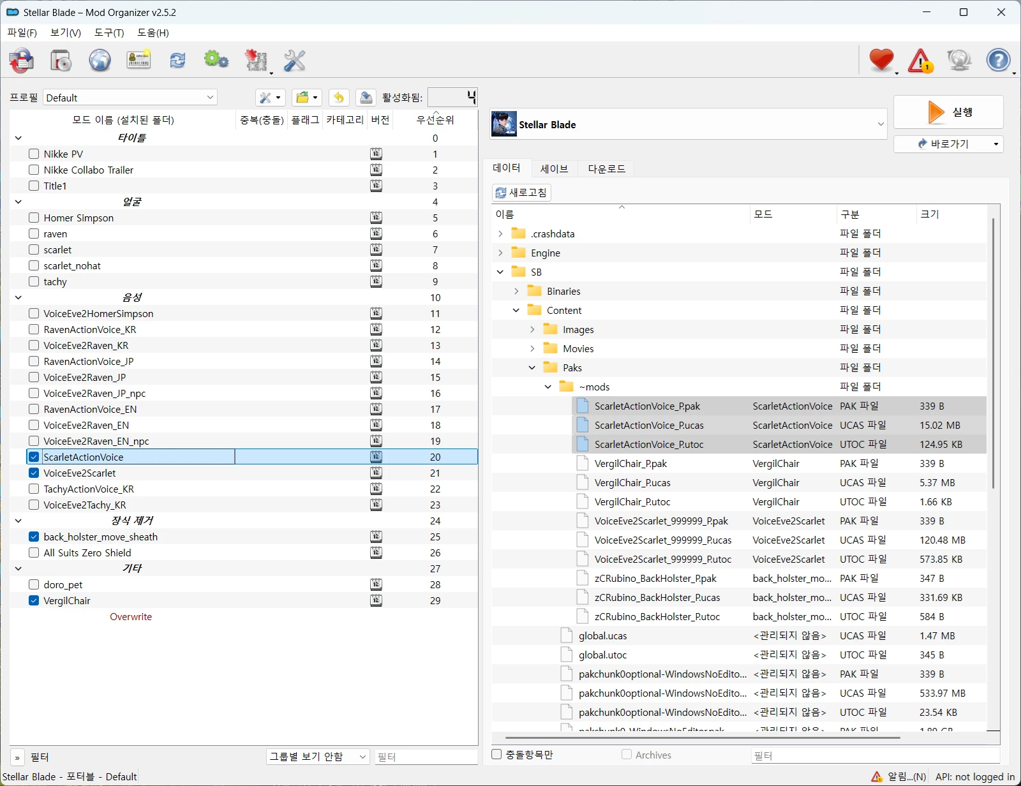The height and width of the screenshot is (786, 1021).
Task: Open the help question mark icon
Action: click(999, 61)
